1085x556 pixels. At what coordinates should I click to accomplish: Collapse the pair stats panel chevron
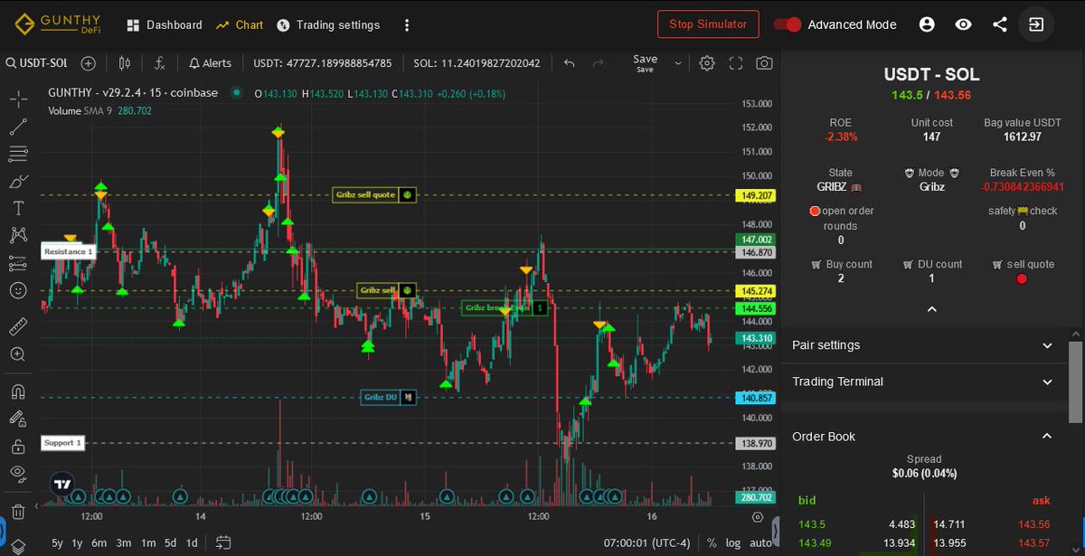coord(932,309)
